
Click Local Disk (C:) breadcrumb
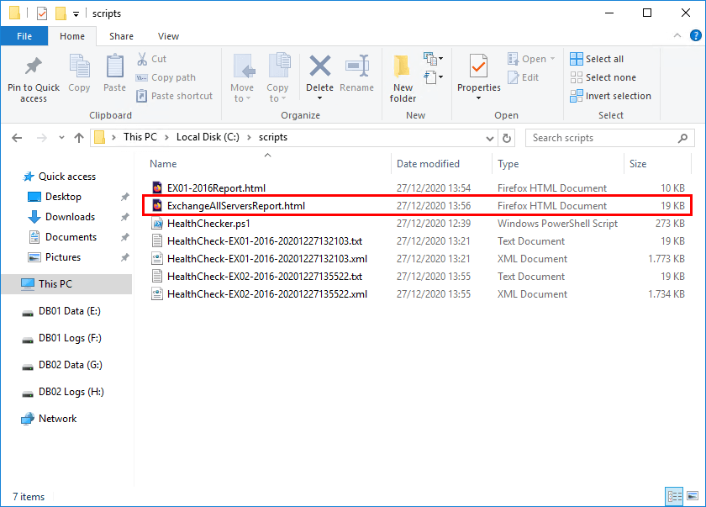(x=208, y=137)
